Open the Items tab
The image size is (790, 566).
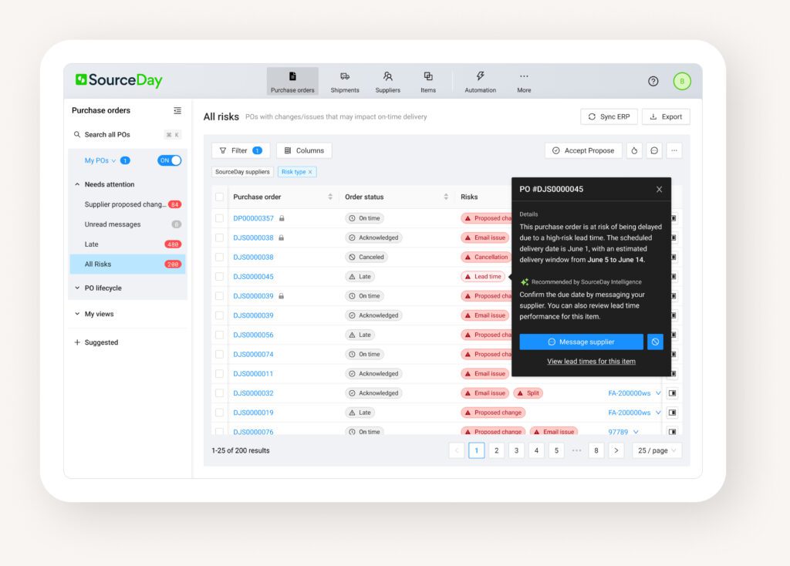[427, 82]
